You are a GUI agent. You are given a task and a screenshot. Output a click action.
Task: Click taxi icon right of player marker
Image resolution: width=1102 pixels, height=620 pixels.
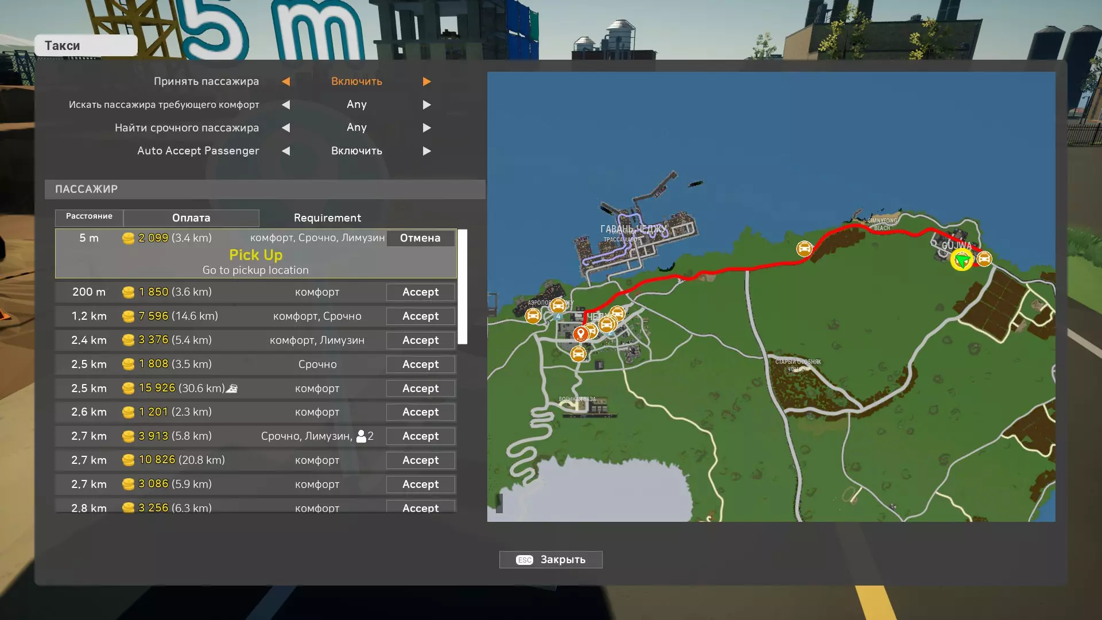(984, 259)
